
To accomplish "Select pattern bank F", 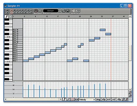I will (26, 10).
